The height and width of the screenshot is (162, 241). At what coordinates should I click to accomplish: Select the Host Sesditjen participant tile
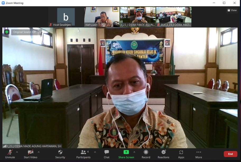coord(66,17)
